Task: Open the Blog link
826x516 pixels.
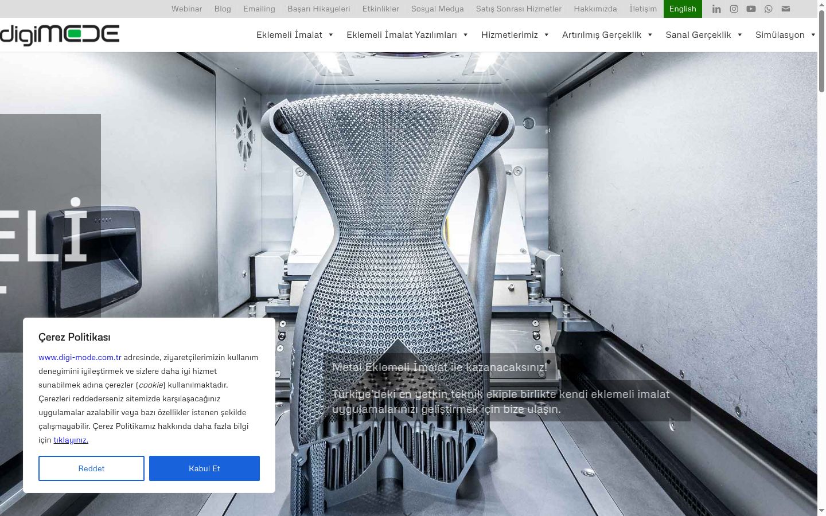Action: pyautogui.click(x=223, y=9)
